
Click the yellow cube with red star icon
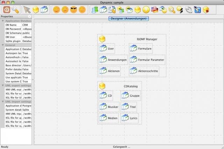pyautogui.click(x=206, y=10)
